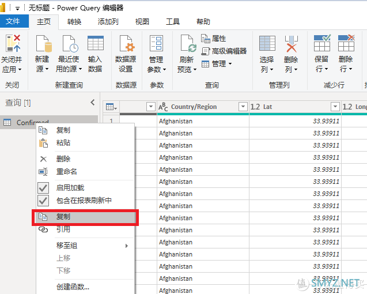Open the New Source (新建源) icon
367x294 pixels.
[43, 43]
